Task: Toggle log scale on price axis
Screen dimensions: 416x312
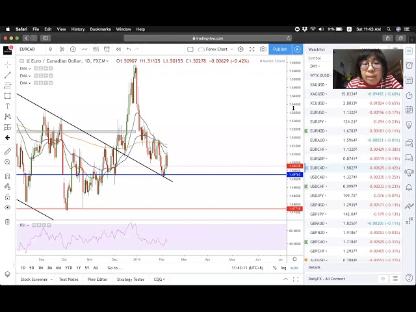Action: pos(283,268)
